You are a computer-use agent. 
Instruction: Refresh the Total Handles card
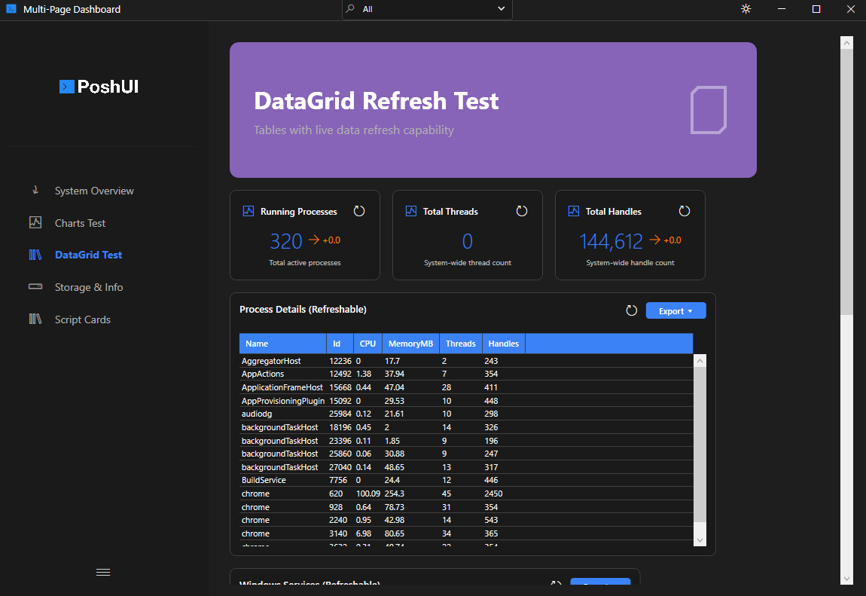point(685,211)
